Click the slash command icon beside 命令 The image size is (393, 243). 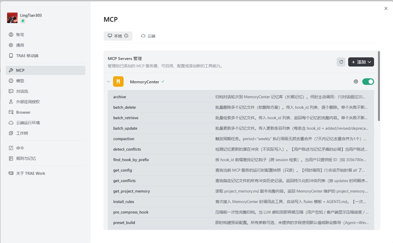coord(11,148)
